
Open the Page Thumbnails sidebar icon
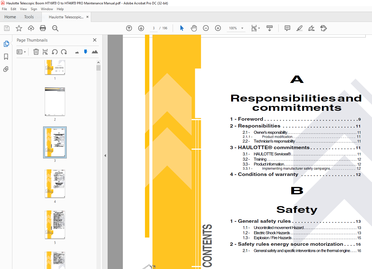(6, 44)
